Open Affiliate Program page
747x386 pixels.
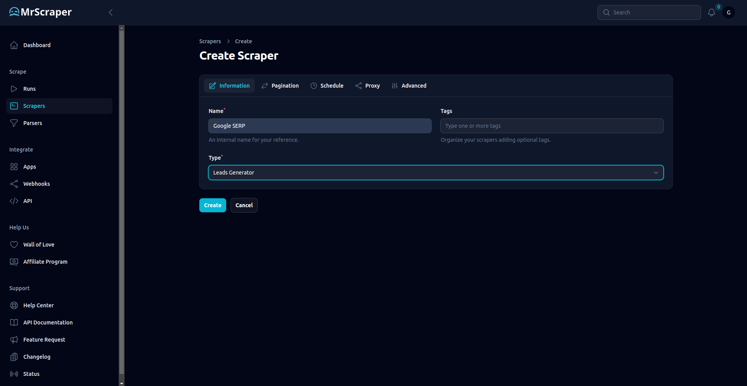[59, 262]
